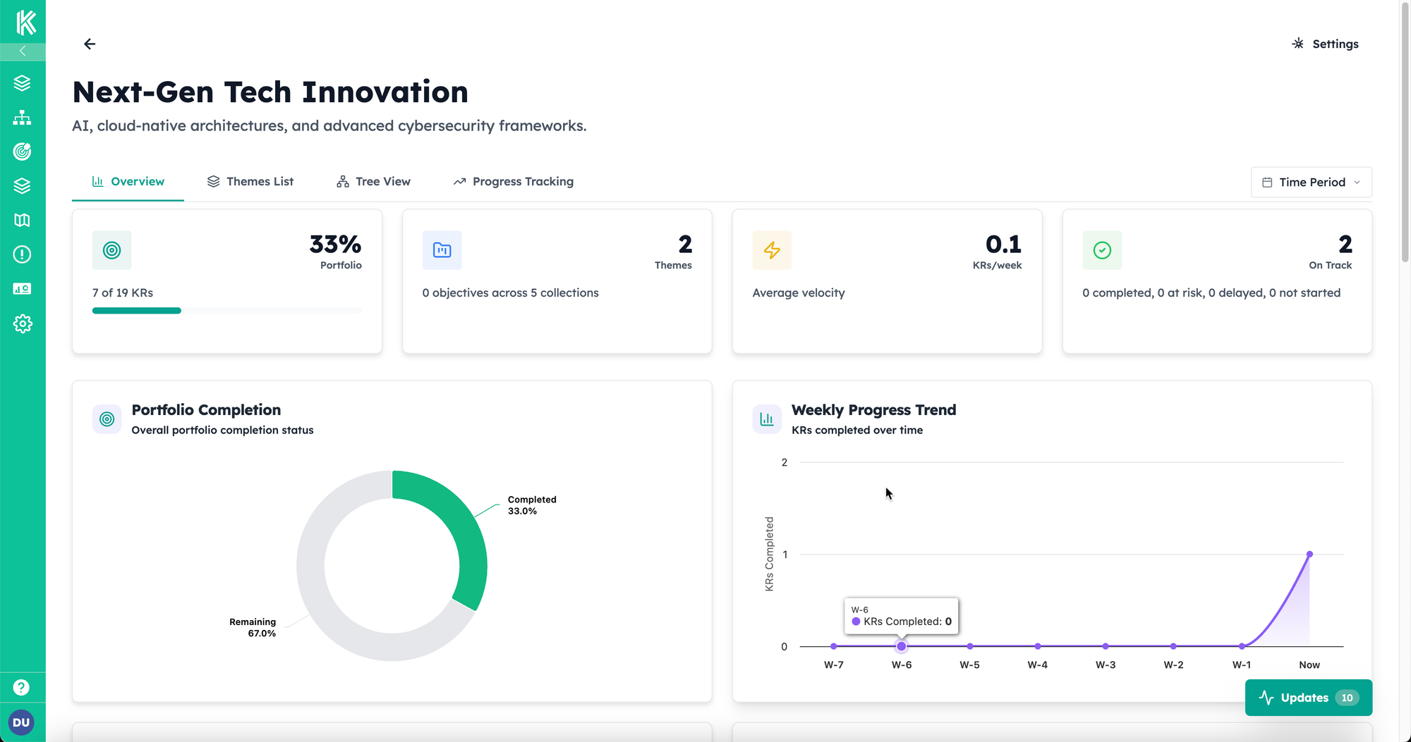Open alerts via the exclamation icon

[x=23, y=254]
